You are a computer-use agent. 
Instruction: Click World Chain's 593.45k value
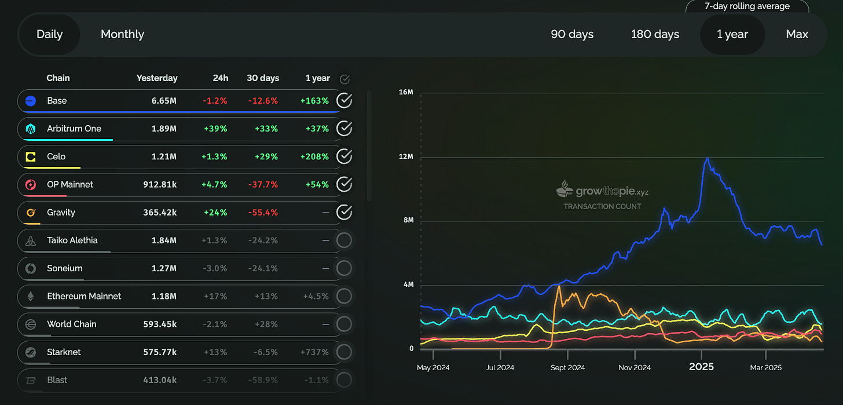point(160,324)
